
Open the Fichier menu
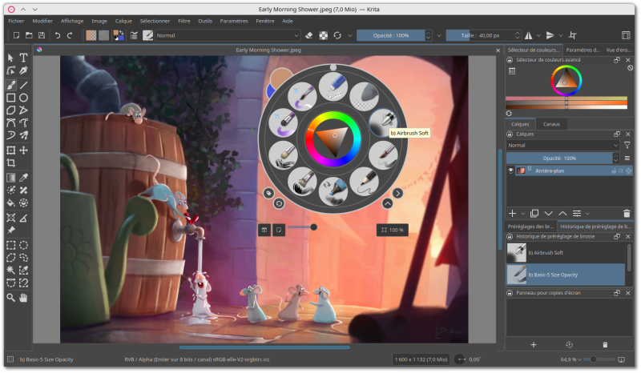tap(16, 21)
